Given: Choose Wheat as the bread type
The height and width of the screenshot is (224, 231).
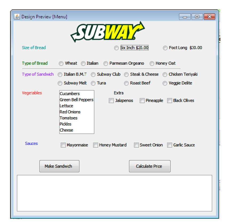Looking at the screenshot, I should pyautogui.click(x=61, y=63).
